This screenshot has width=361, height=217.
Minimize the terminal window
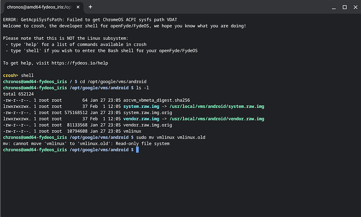(332, 7)
